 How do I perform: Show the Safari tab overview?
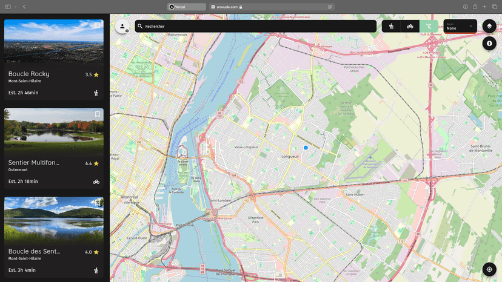[x=495, y=7]
